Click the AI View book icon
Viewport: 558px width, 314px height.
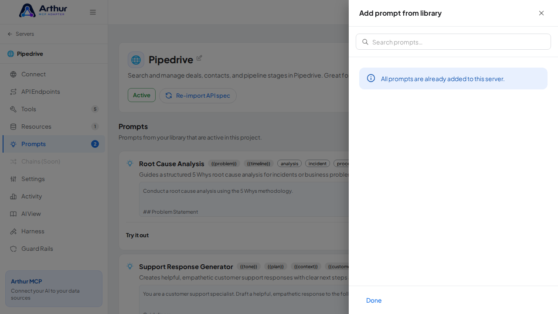point(14,214)
